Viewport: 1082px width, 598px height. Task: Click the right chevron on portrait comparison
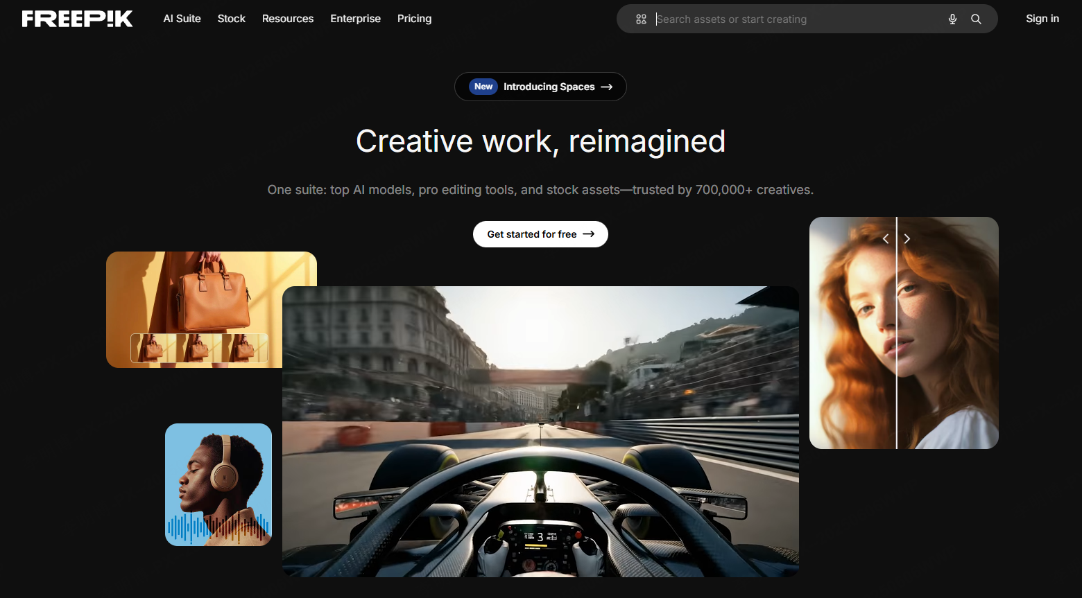(907, 239)
